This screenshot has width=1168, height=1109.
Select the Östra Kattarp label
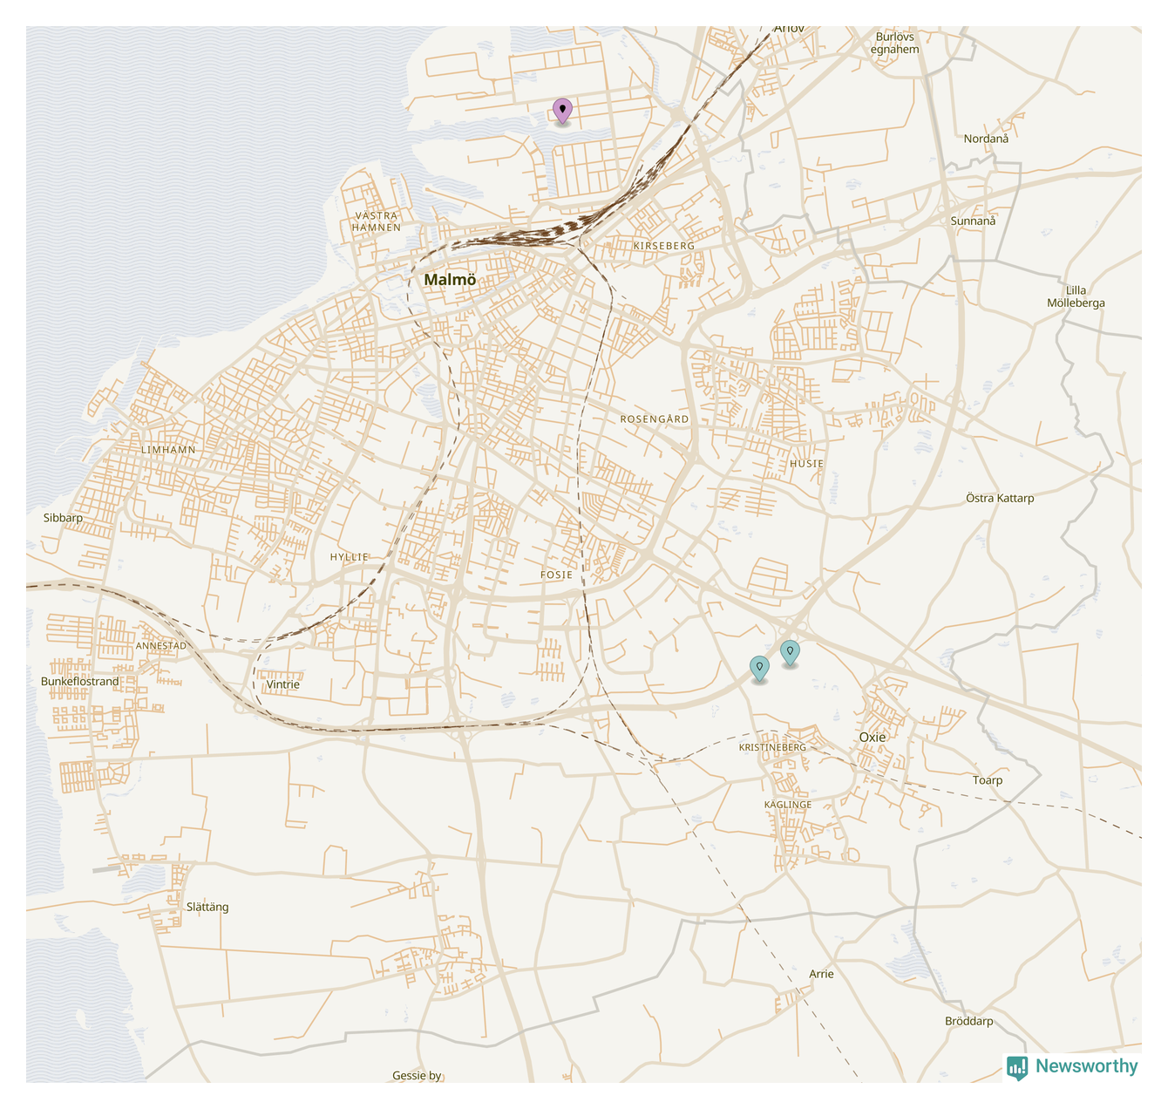click(1000, 499)
